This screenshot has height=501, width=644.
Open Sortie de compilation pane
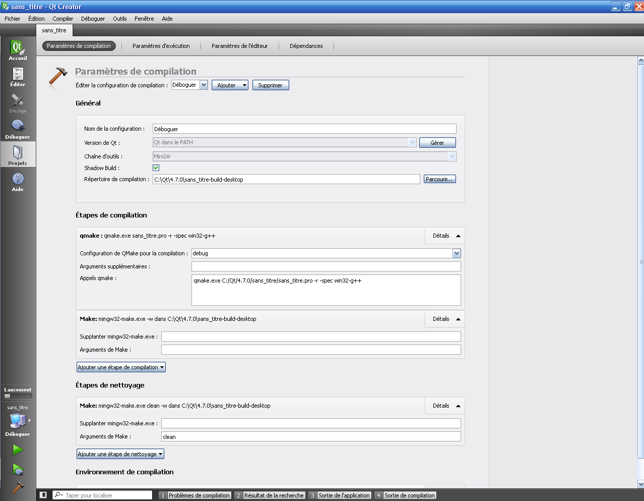(406, 495)
